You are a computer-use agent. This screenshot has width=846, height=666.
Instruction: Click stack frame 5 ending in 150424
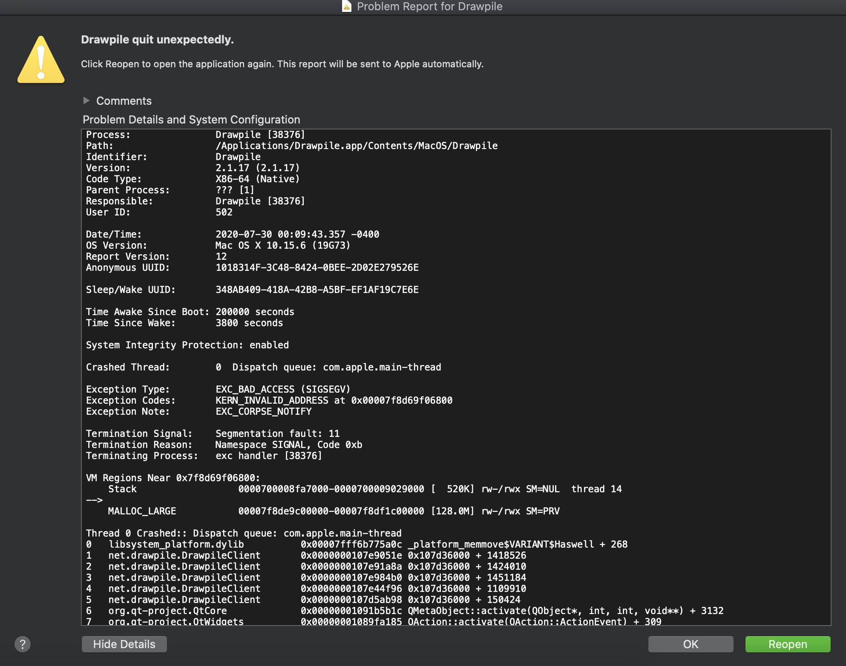(303, 600)
